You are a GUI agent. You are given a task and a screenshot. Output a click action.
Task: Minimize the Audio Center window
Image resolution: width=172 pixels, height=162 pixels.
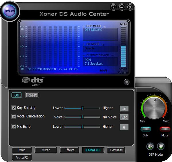pyautogui.click(x=122, y=7)
